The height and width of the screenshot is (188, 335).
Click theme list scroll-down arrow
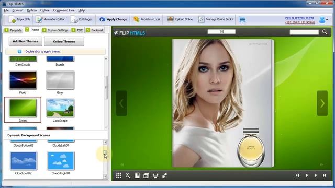[106, 127]
